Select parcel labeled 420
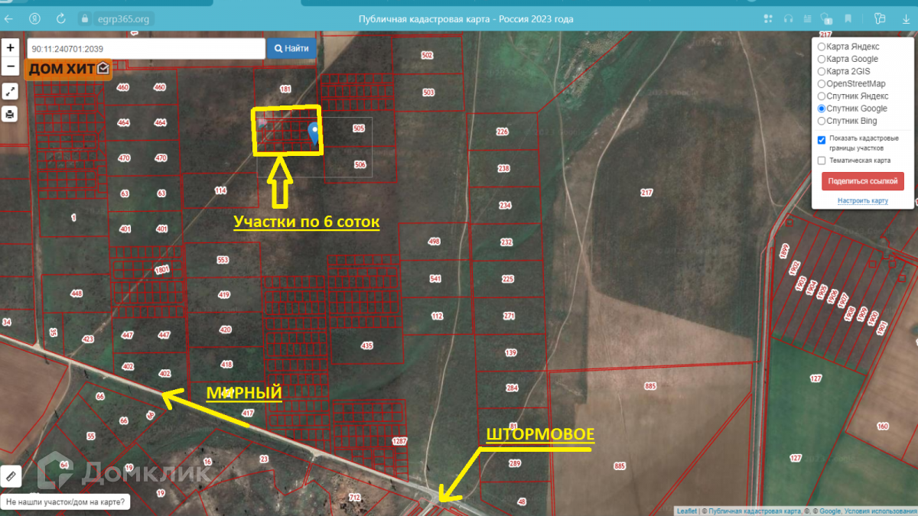Screen dimensions: 918x516 click(x=226, y=329)
